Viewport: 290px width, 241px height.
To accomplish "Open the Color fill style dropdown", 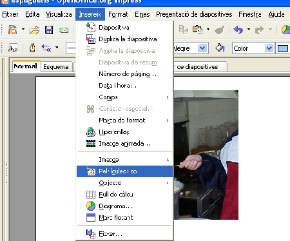I will pos(269,48).
